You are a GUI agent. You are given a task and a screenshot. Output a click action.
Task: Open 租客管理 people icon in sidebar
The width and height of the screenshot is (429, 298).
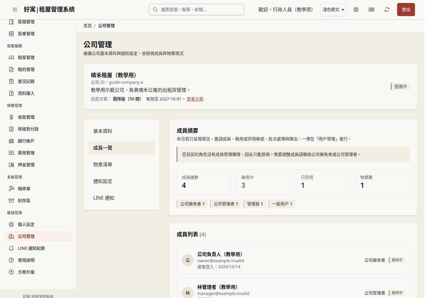pyautogui.click(x=11, y=58)
